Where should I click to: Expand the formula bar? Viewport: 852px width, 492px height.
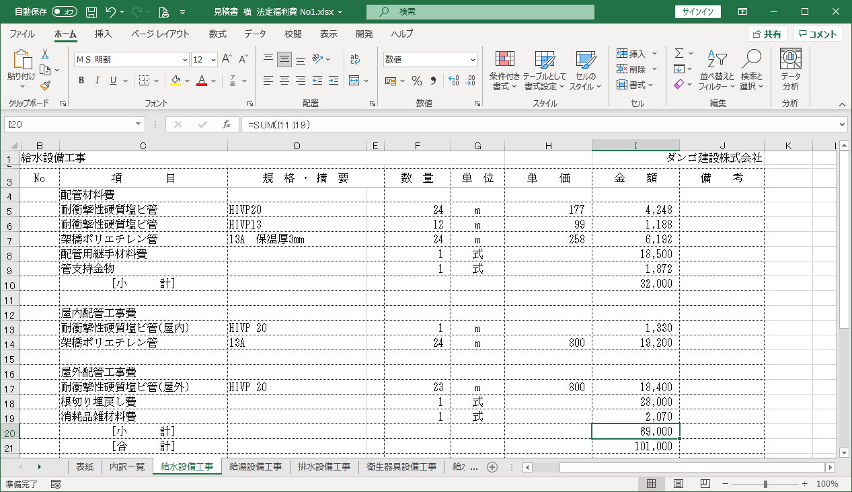[843, 124]
